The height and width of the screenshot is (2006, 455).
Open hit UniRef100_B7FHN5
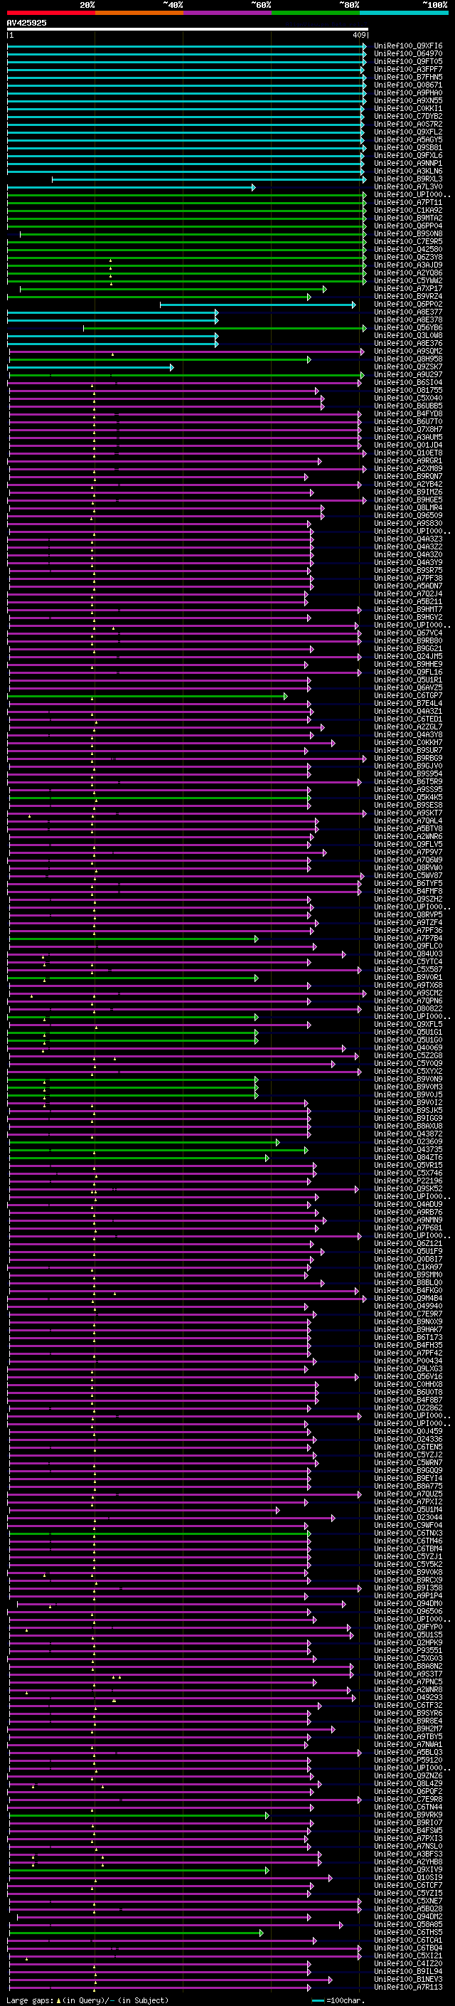point(407,77)
